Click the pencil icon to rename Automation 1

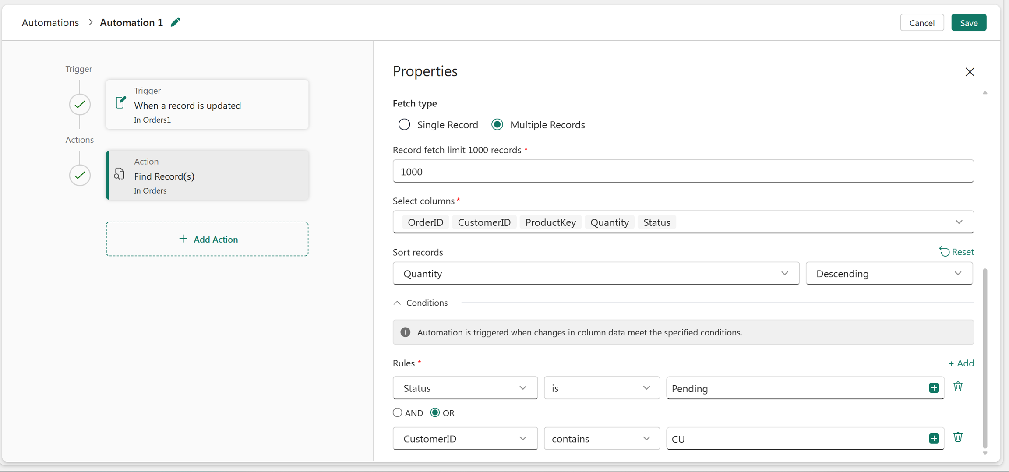point(176,22)
